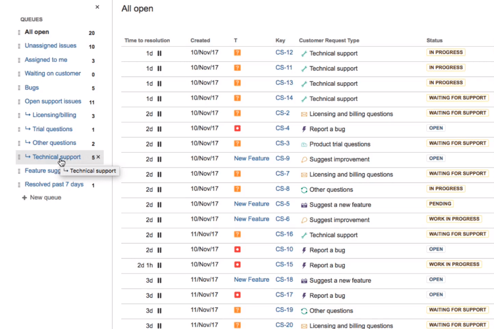Screen dimensions: 494x329
Task: Close the Queues sidebar panel
Action: tap(97, 7)
